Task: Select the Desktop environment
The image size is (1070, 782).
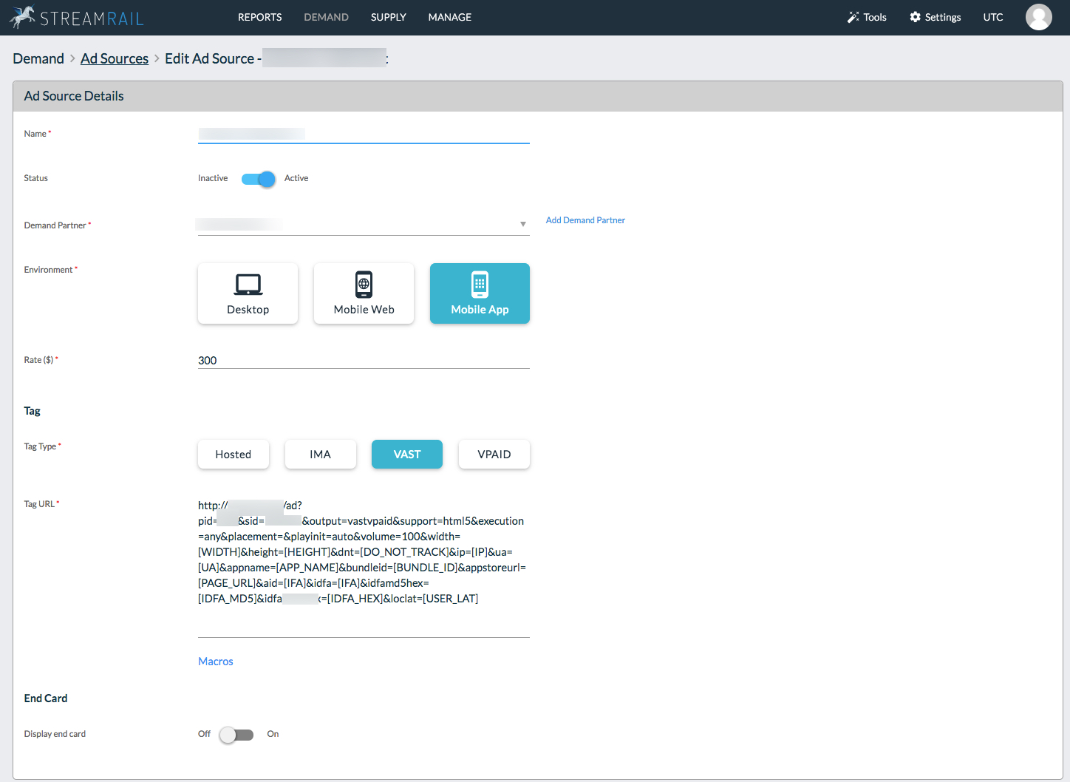Action: [248, 293]
